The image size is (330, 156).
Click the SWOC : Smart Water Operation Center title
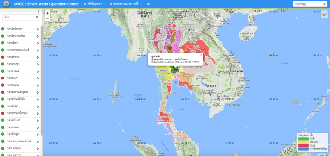[x=46, y=4]
